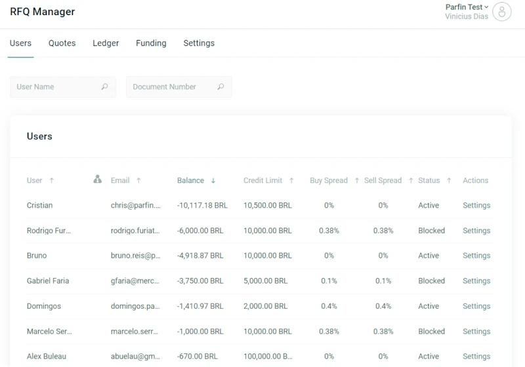The width and height of the screenshot is (525, 367).
Task: Switch to the Ledger tab
Action: coord(106,43)
